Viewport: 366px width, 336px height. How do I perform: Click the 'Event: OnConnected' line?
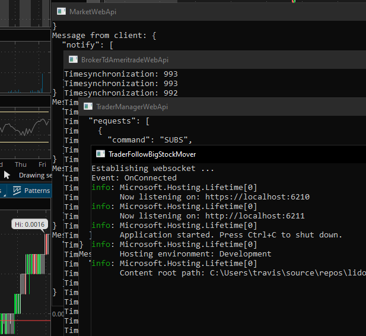(x=134, y=178)
